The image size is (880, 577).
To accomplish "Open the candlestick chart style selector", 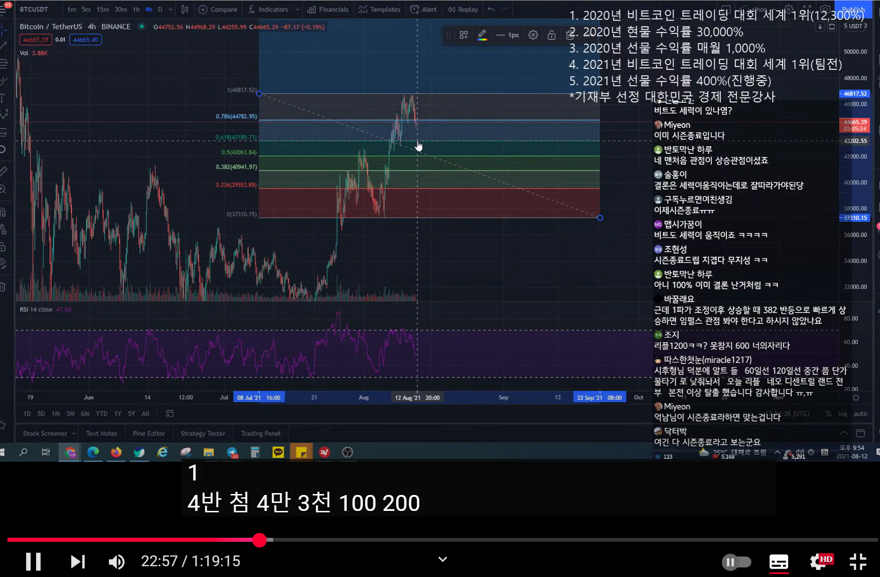I will pos(185,9).
